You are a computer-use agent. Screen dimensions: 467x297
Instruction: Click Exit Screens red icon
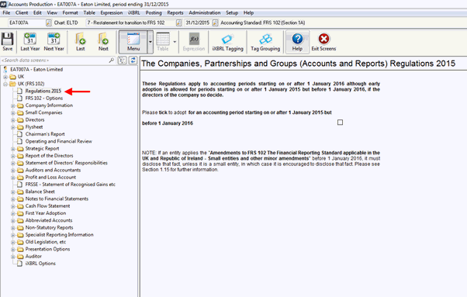(323, 42)
